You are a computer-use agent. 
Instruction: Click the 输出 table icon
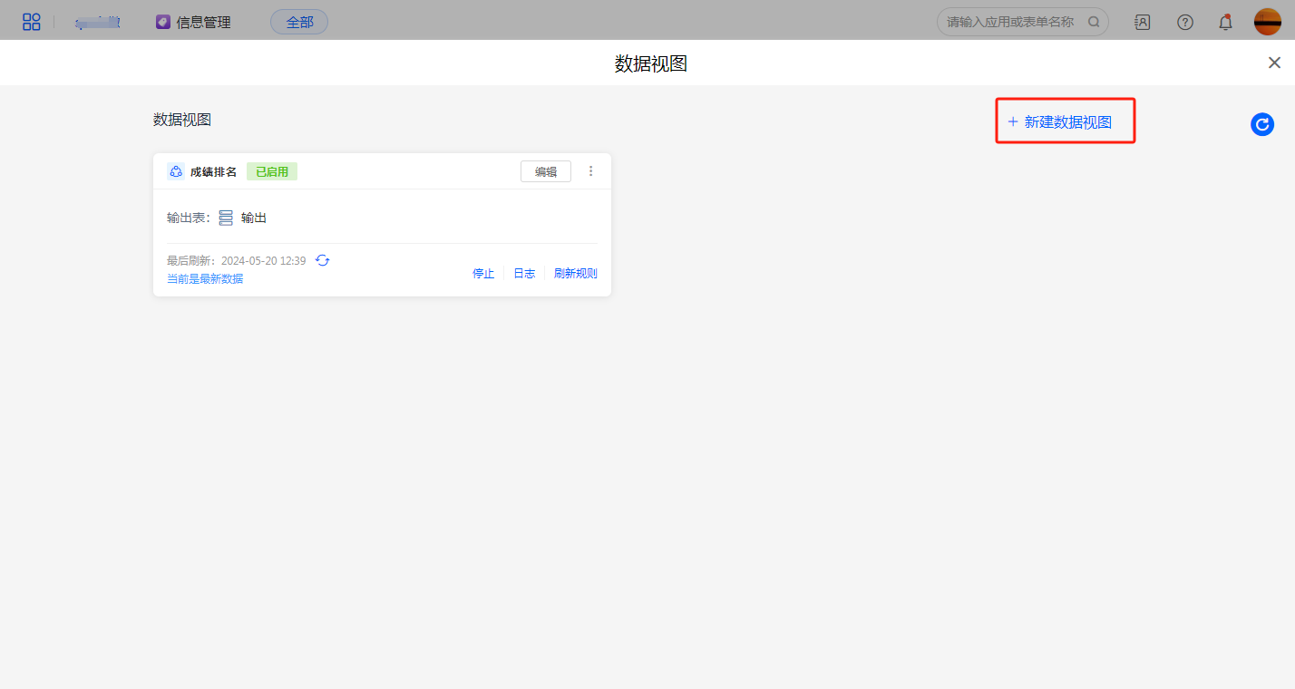point(226,218)
